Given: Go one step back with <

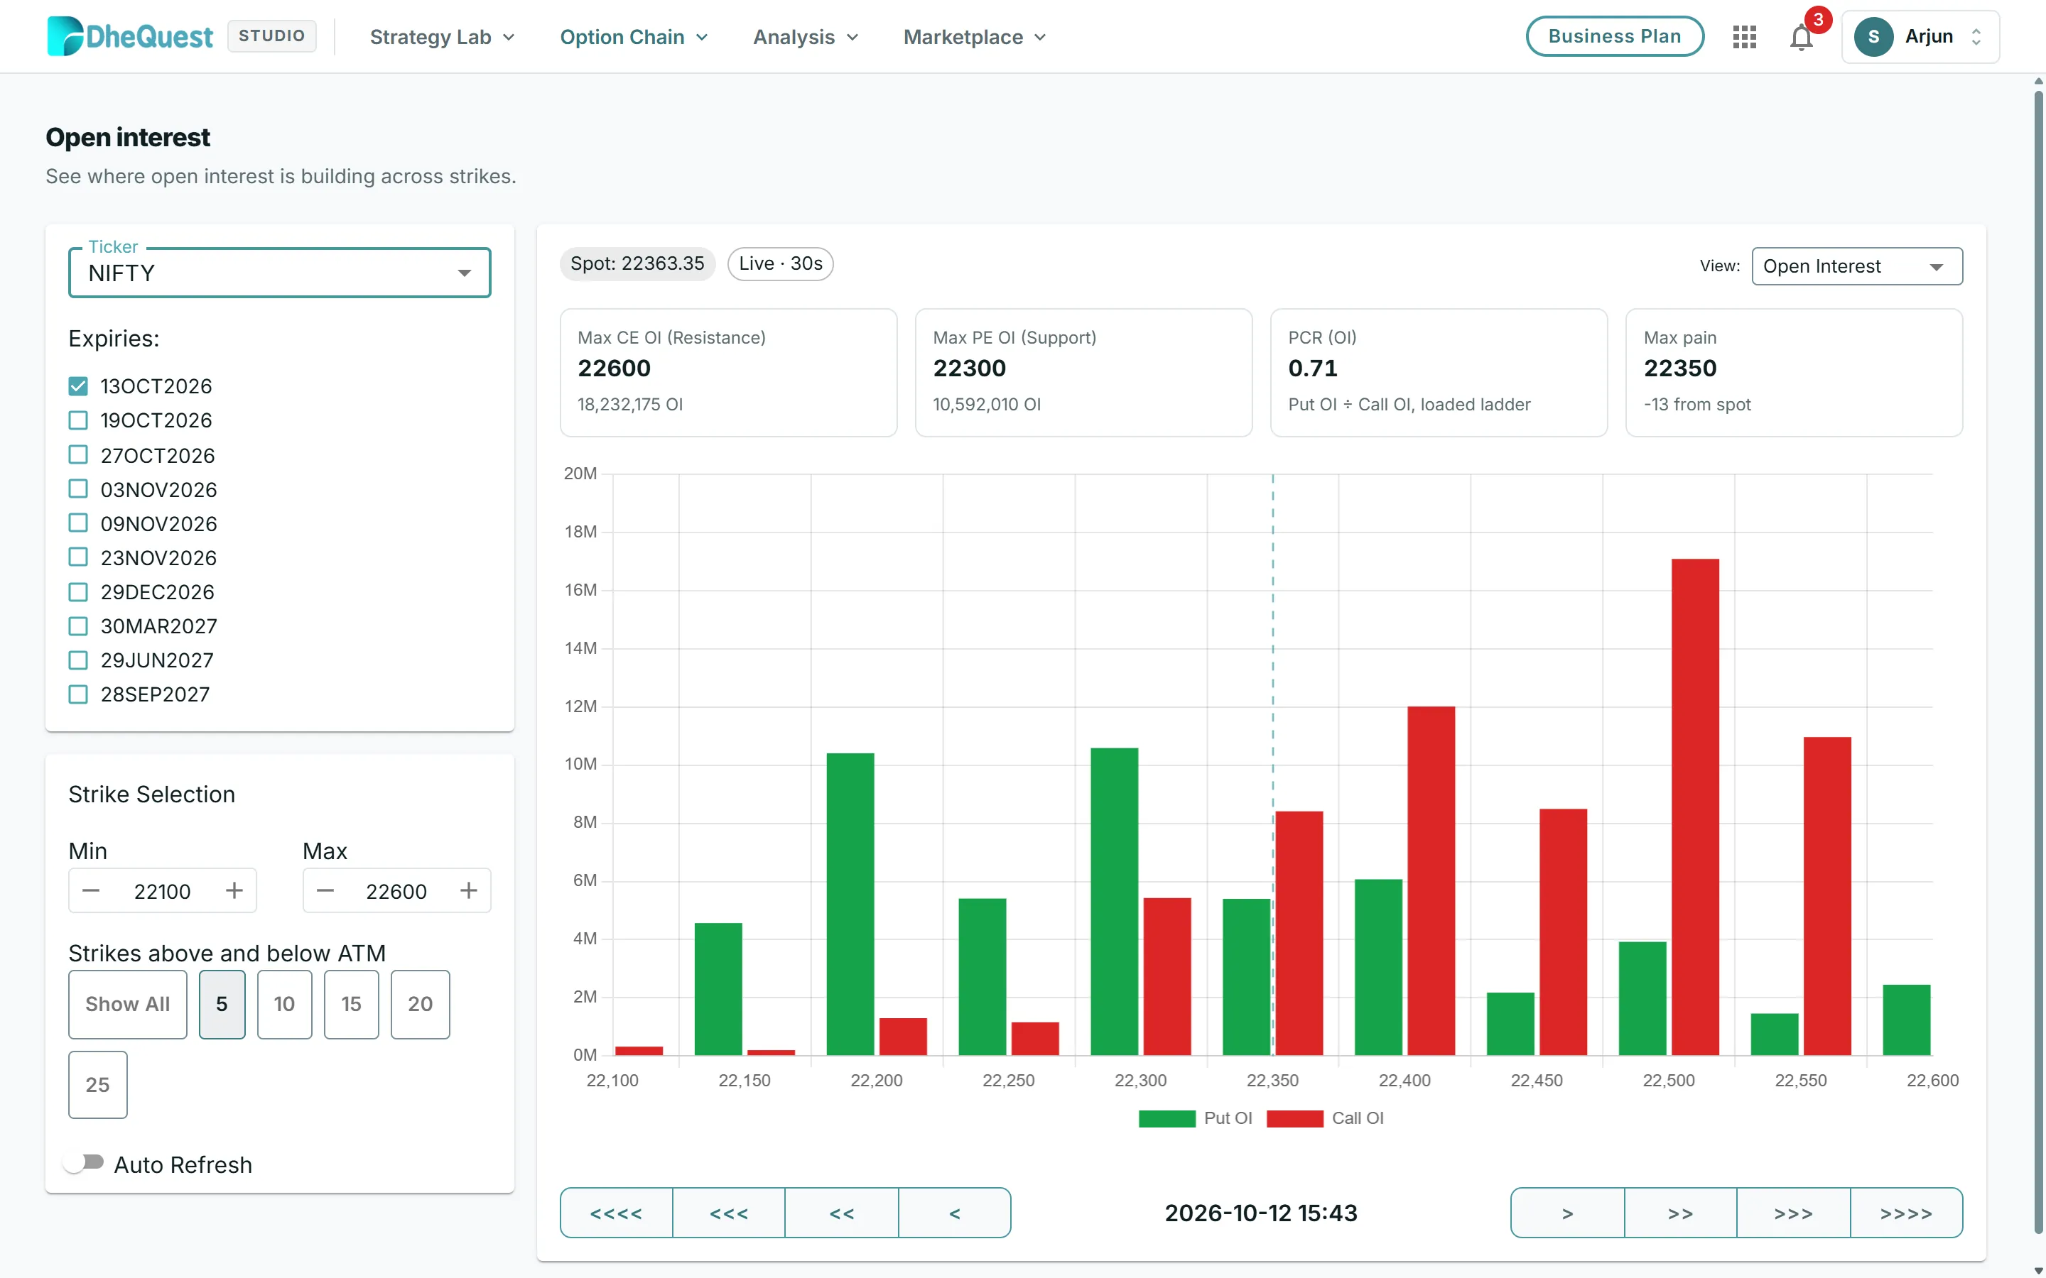Looking at the screenshot, I should [955, 1213].
